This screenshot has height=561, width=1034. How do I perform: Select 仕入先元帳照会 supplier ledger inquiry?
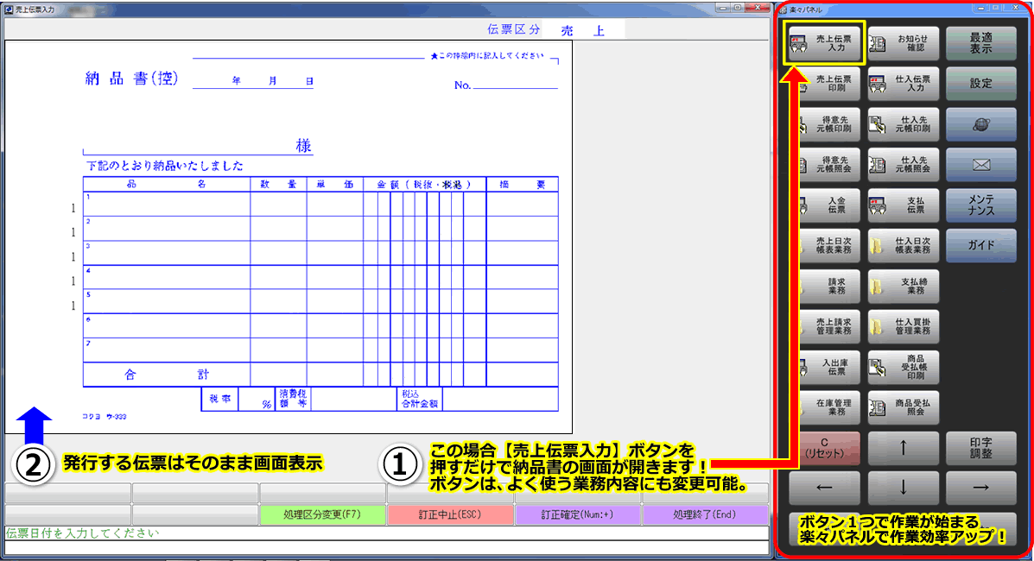pyautogui.click(x=903, y=164)
